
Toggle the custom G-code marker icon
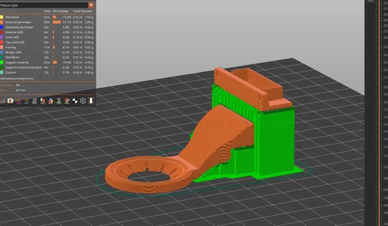tap(67, 101)
